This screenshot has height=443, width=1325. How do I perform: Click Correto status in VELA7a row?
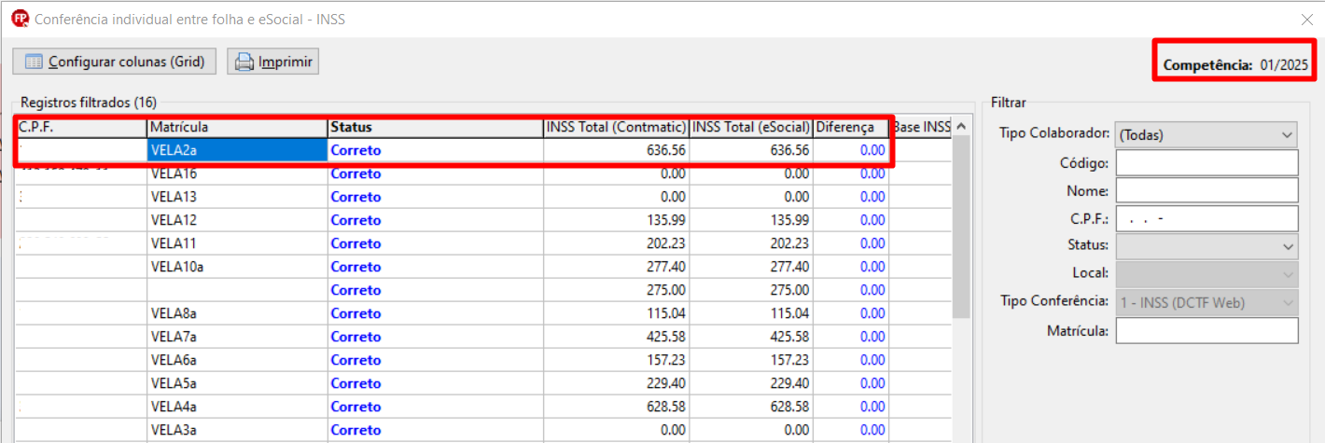point(356,337)
